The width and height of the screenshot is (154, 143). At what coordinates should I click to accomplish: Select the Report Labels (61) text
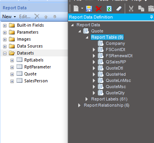point(109,99)
